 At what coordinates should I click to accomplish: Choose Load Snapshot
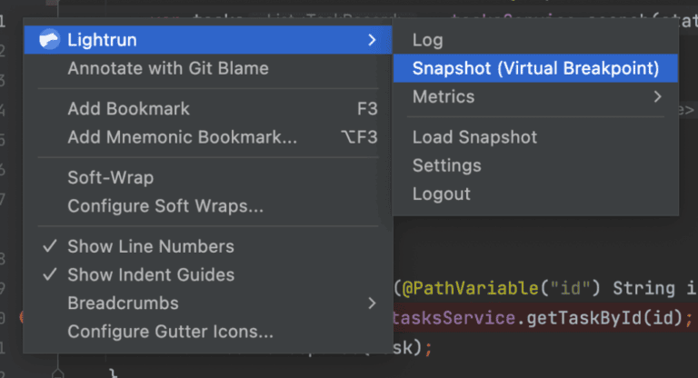pos(474,137)
